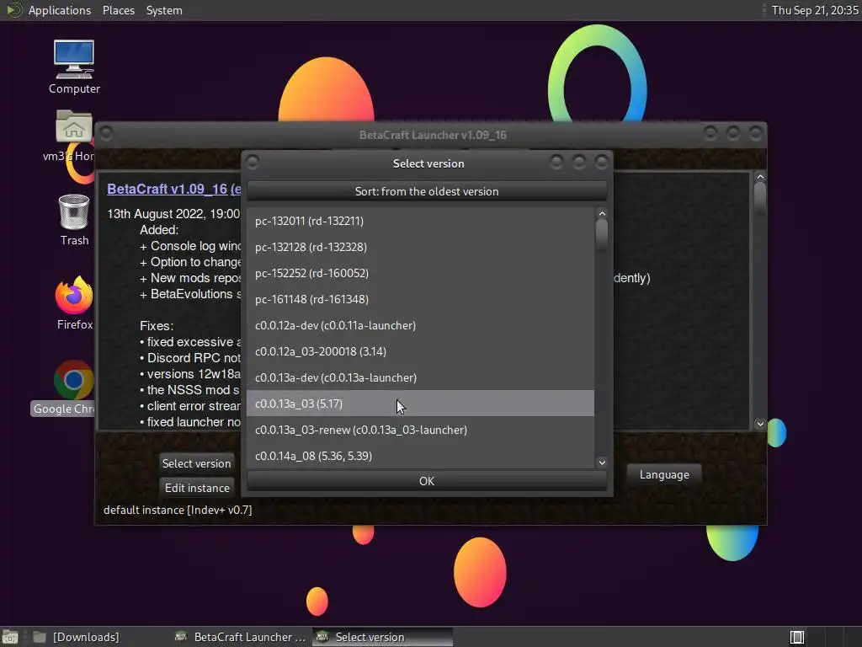Open the Applications menu
This screenshot has width=862, height=647.
tap(60, 10)
